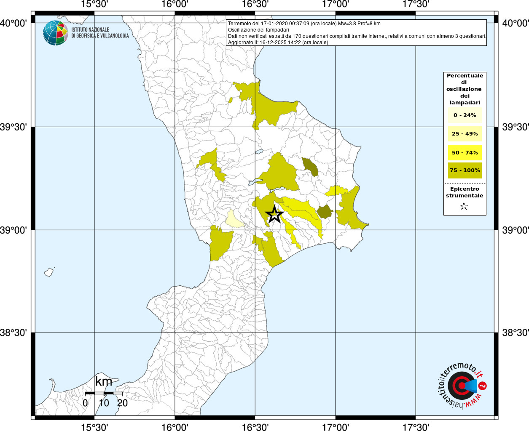Click the 39°00' latitude label on left
This screenshot has width=529, height=431.
16,230
